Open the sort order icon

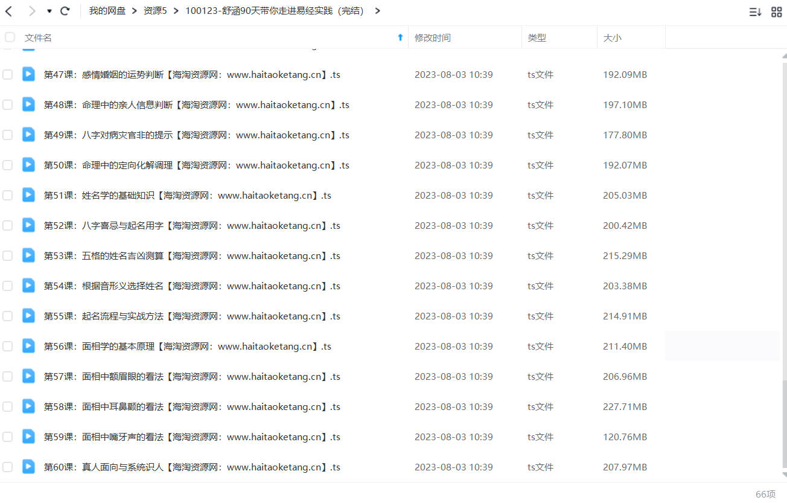coord(755,11)
